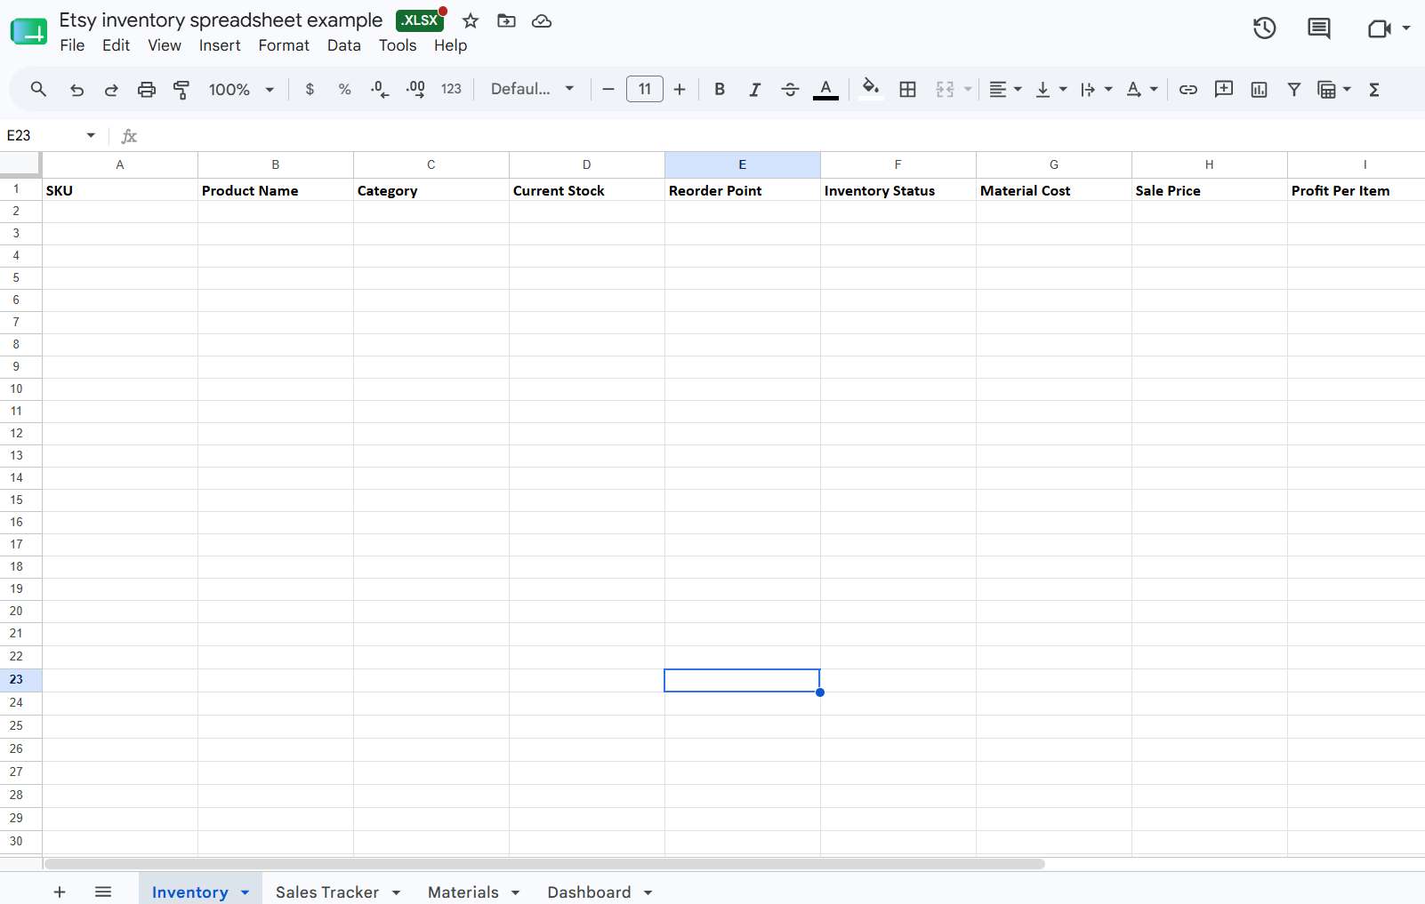Open the fill color bucket
Image resolution: width=1425 pixels, height=904 pixels.
click(x=871, y=88)
